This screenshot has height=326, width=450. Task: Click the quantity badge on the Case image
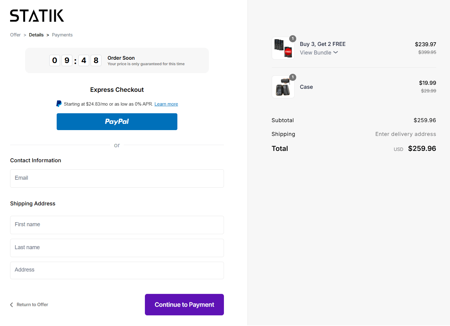(x=293, y=77)
